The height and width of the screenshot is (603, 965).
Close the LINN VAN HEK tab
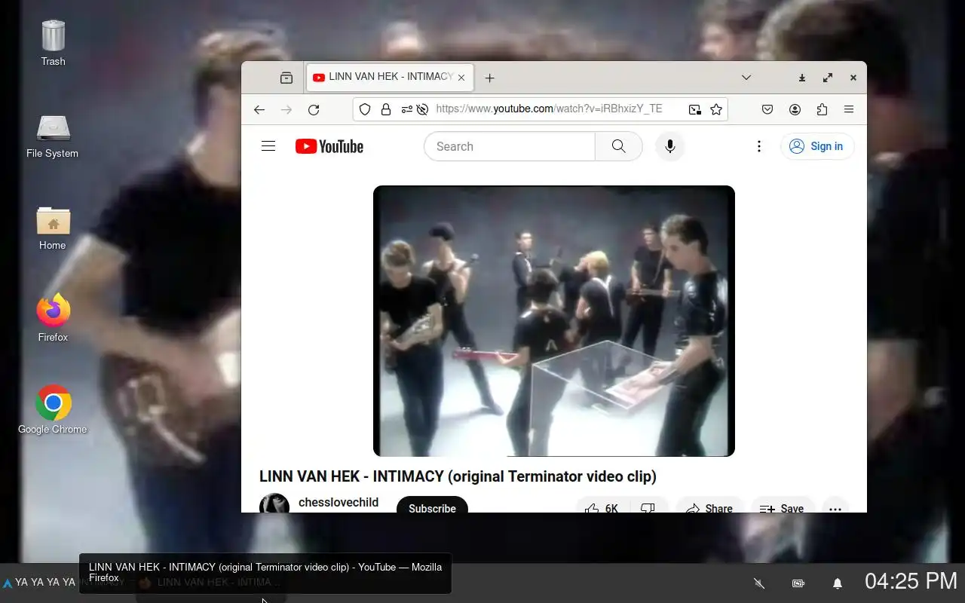click(461, 78)
